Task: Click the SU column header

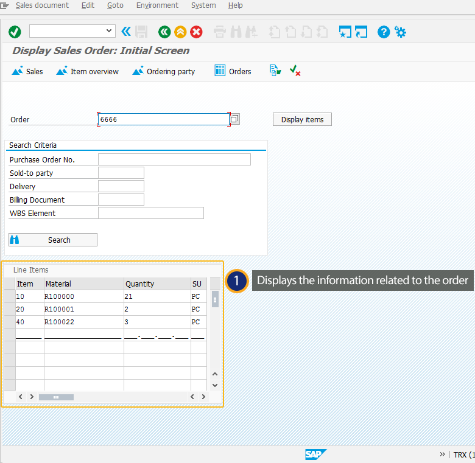Action: tap(199, 284)
